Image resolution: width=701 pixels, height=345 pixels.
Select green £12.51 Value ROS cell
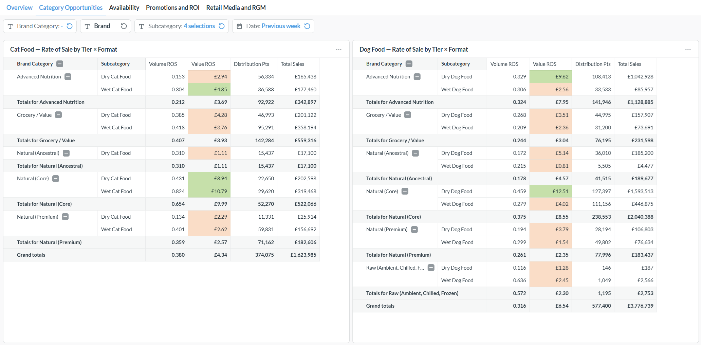click(551, 191)
